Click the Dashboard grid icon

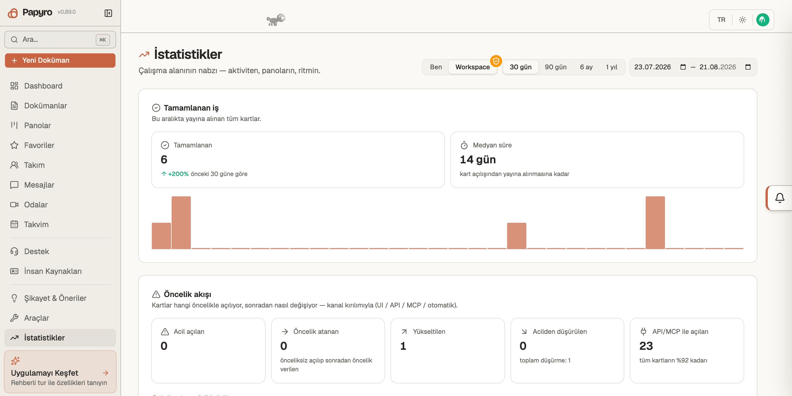[14, 86]
